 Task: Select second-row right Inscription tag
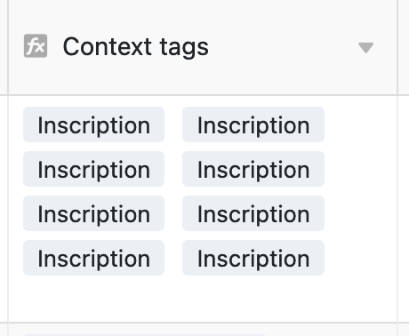(x=253, y=169)
